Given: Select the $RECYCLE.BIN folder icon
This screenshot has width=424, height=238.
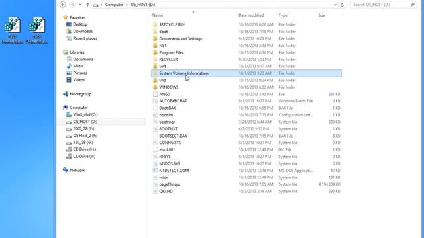Looking at the screenshot, I should point(155,24).
